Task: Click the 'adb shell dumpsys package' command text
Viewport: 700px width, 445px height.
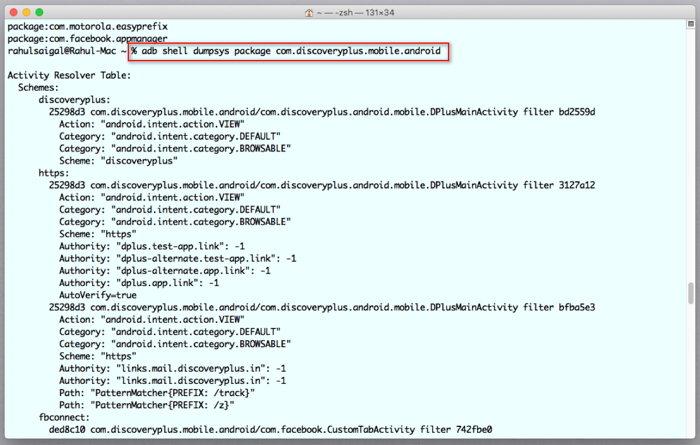Action: tap(206, 51)
